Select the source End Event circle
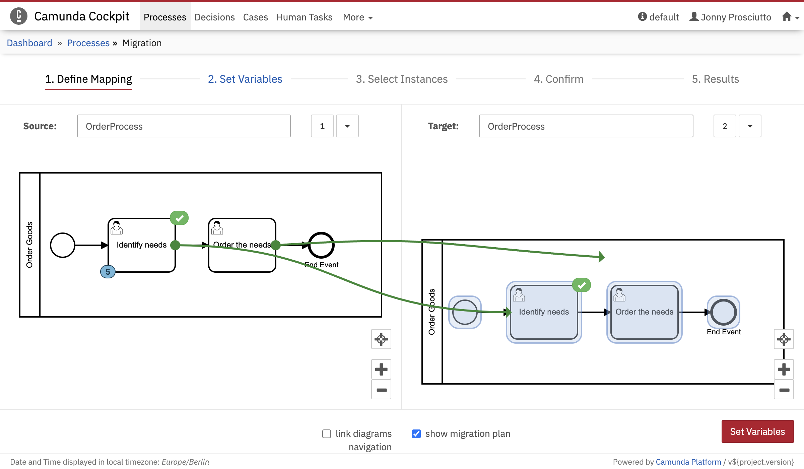804x469 pixels. click(321, 245)
